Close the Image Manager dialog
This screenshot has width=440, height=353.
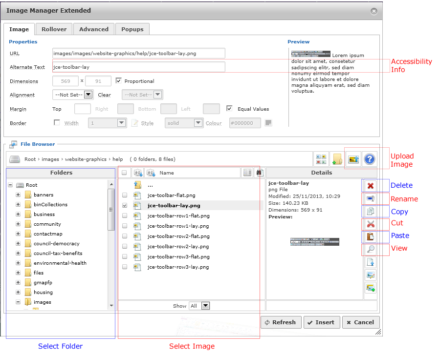pyautogui.click(x=374, y=11)
